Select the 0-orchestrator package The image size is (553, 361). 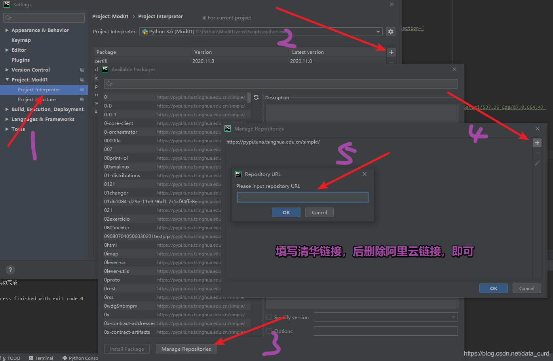click(x=121, y=132)
